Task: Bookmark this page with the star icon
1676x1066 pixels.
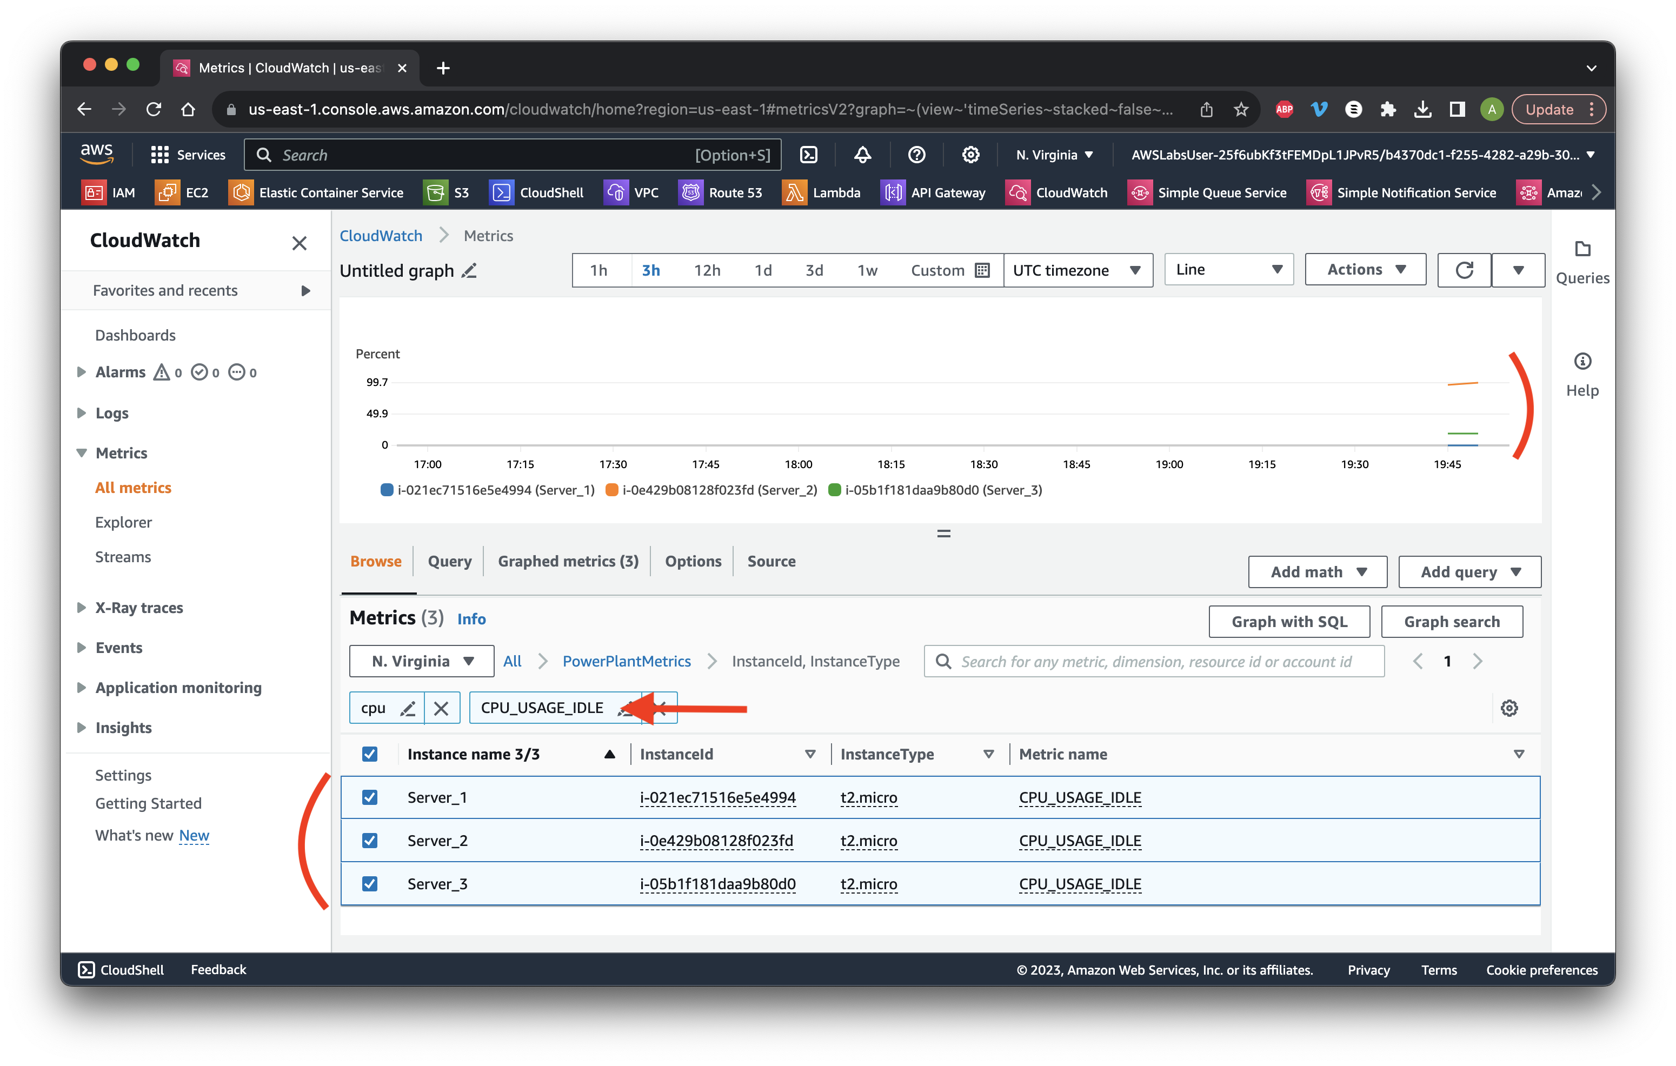Action: [1241, 109]
